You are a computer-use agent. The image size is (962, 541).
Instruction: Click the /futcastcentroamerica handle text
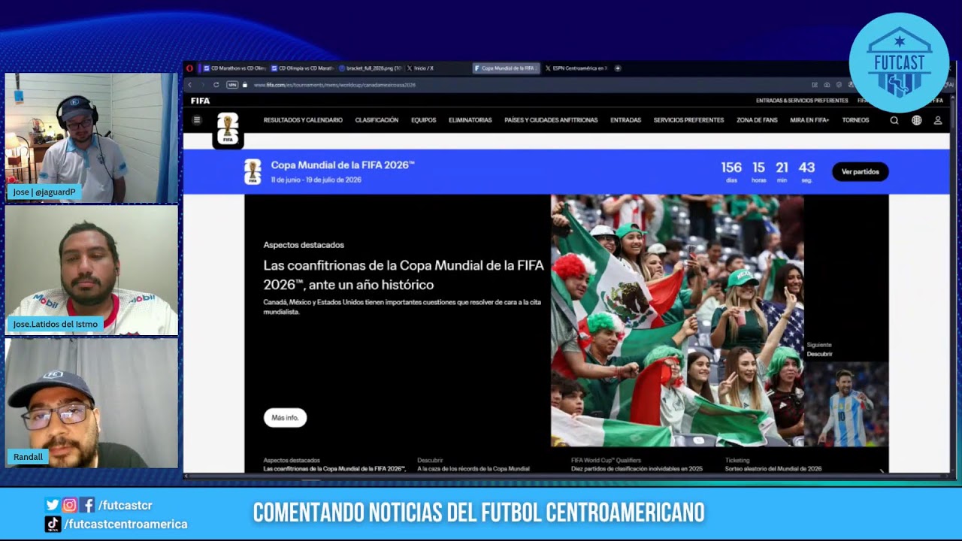(x=126, y=524)
